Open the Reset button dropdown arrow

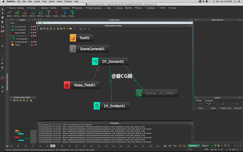[208, 146]
